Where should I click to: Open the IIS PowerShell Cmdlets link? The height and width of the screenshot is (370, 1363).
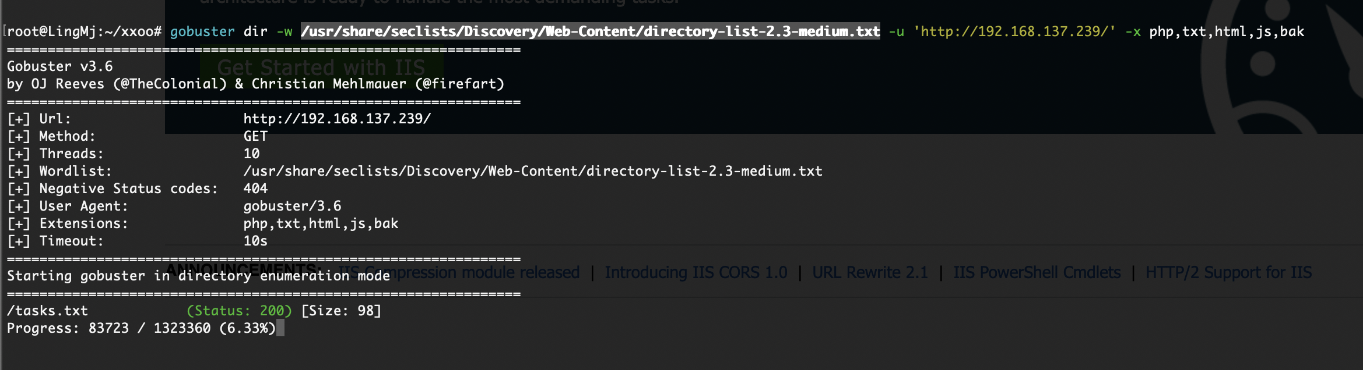[1037, 272]
